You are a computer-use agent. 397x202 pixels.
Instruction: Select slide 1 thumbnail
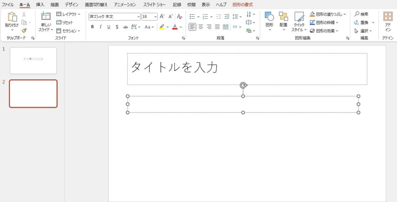click(33, 61)
